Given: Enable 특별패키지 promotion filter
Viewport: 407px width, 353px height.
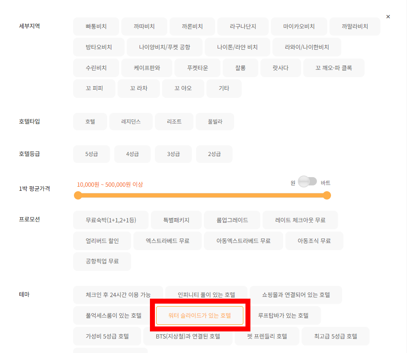Looking at the screenshot, I should [176, 220].
